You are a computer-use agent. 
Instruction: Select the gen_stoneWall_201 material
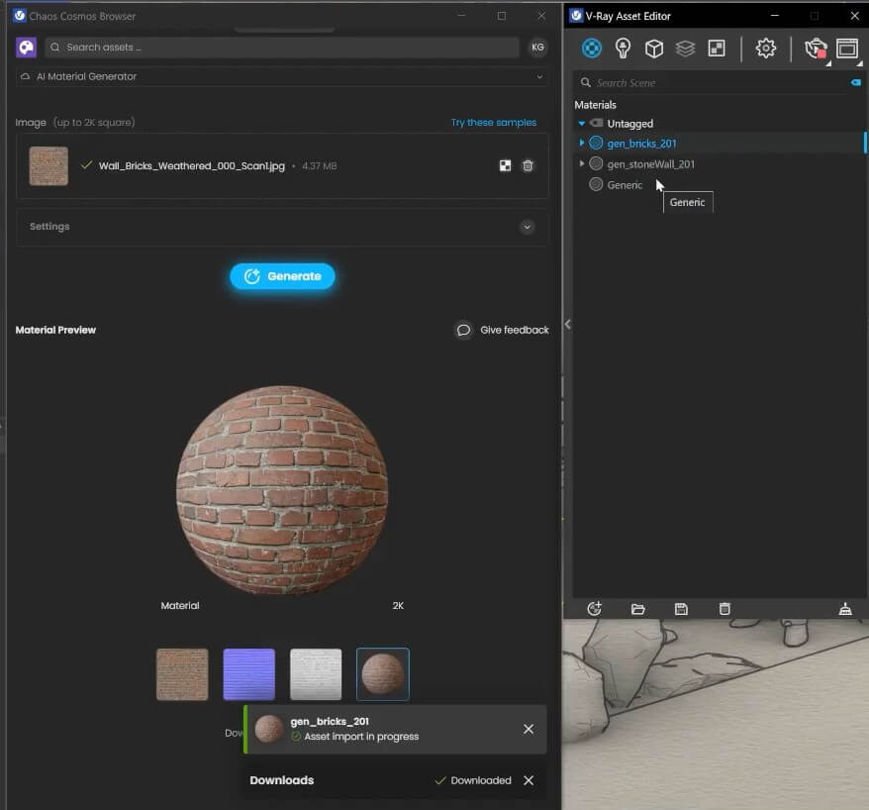tap(650, 164)
